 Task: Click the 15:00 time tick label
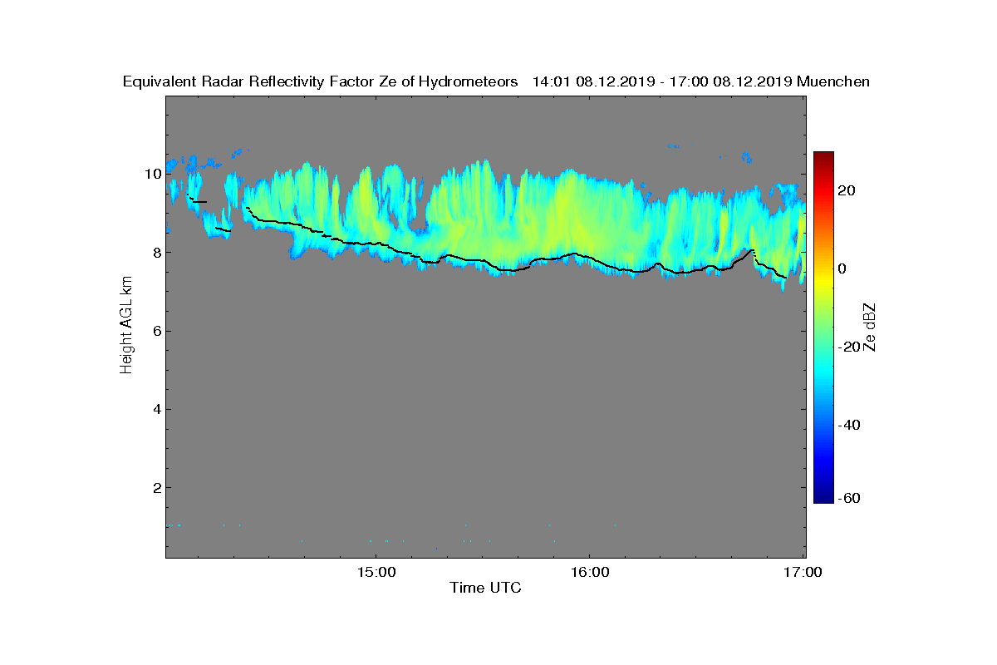376,572
